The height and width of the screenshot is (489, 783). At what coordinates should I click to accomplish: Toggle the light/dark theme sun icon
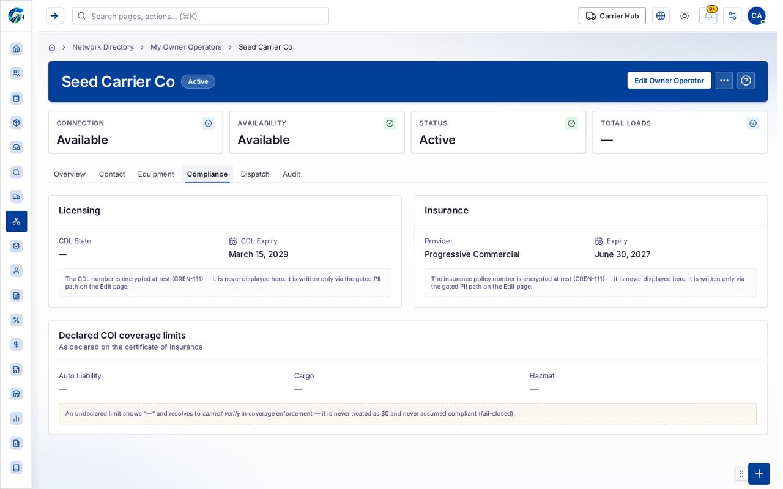tap(685, 16)
